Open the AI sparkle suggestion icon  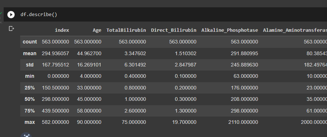(x=26, y=135)
